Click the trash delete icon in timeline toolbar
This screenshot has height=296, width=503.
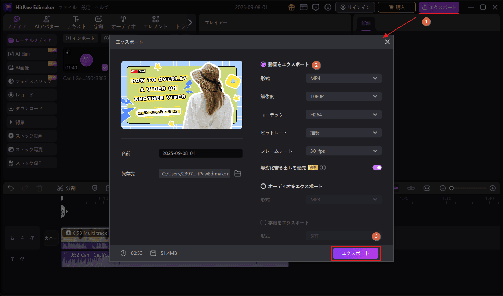[x=39, y=188]
